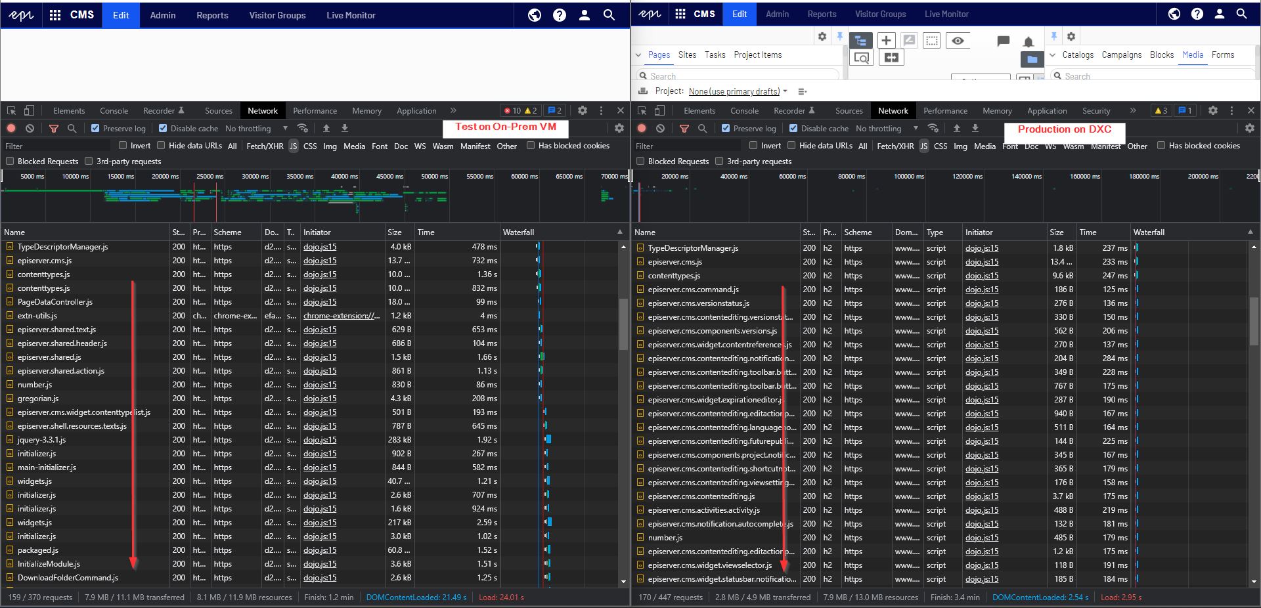This screenshot has height=608, width=1261.
Task: Click the dotted selection rectangle icon
Action: click(931, 41)
